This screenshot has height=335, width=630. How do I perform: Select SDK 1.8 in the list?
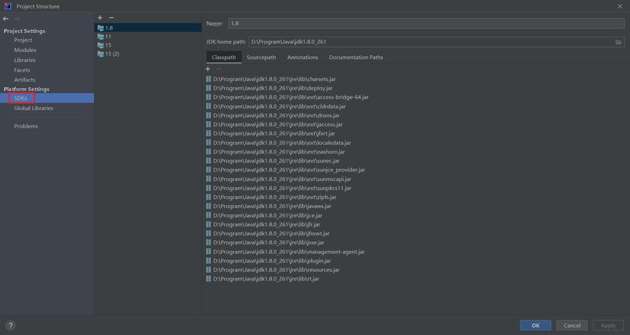(148, 27)
